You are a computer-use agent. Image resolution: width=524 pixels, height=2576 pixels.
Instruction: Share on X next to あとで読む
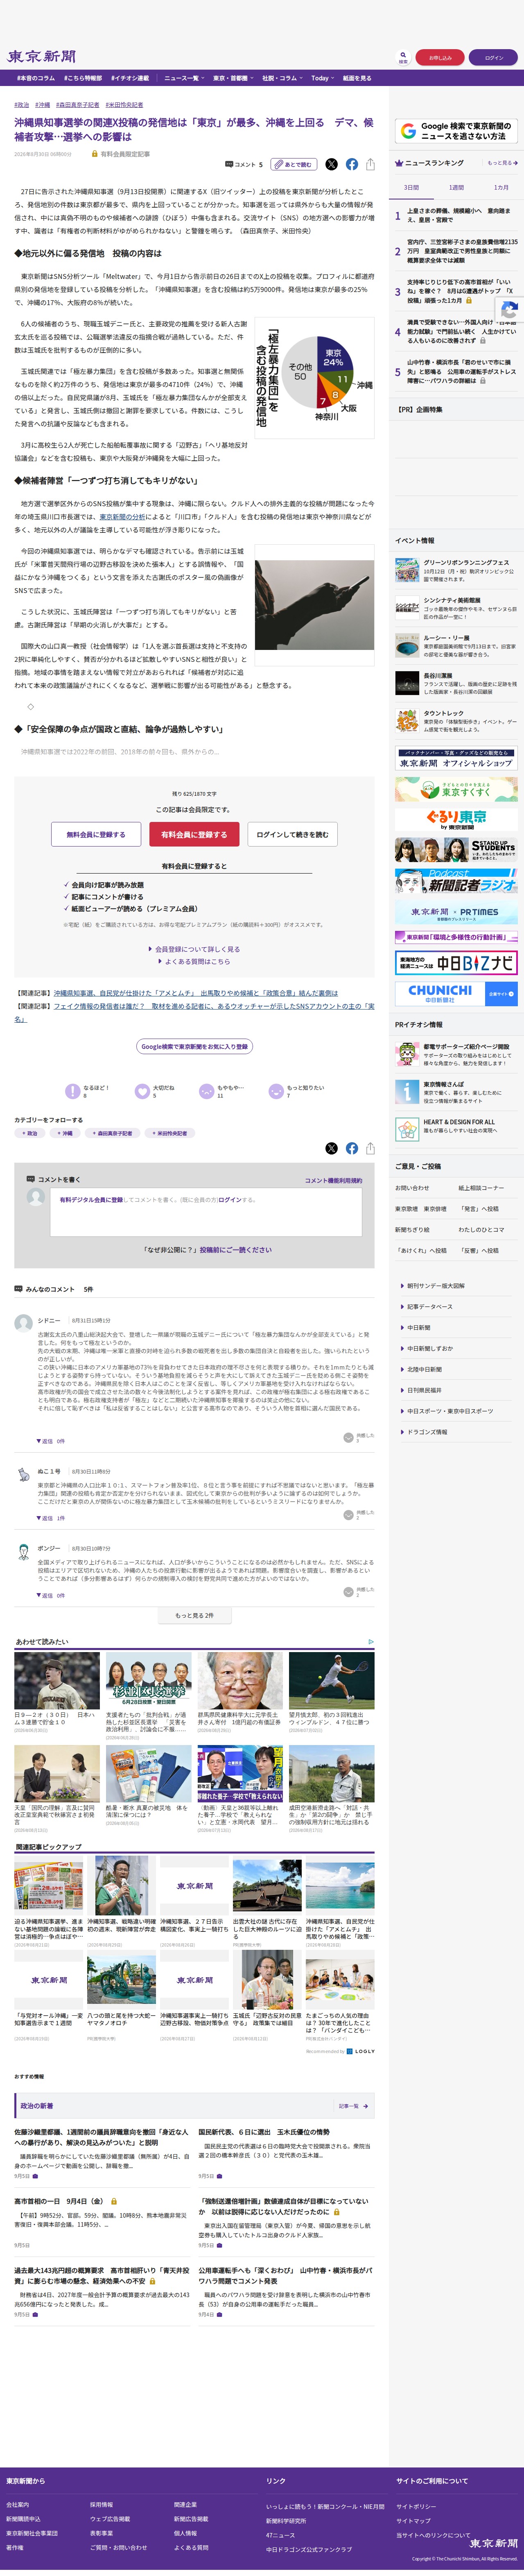(x=331, y=164)
